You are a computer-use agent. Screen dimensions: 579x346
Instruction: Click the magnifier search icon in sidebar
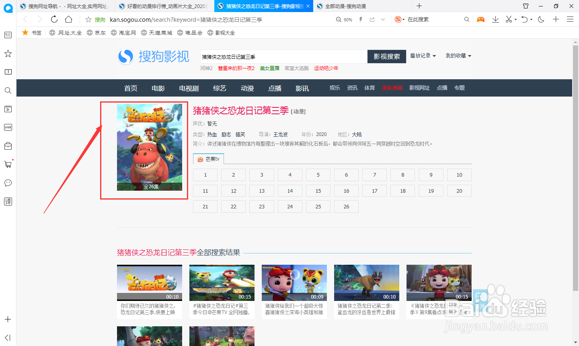(x=8, y=91)
